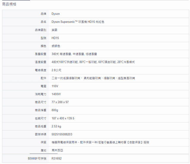Click the BSMI license number R31692

tap(56, 159)
